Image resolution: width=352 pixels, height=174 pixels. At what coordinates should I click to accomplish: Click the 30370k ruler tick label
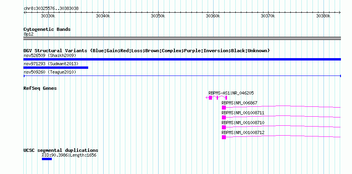(x=268, y=16)
